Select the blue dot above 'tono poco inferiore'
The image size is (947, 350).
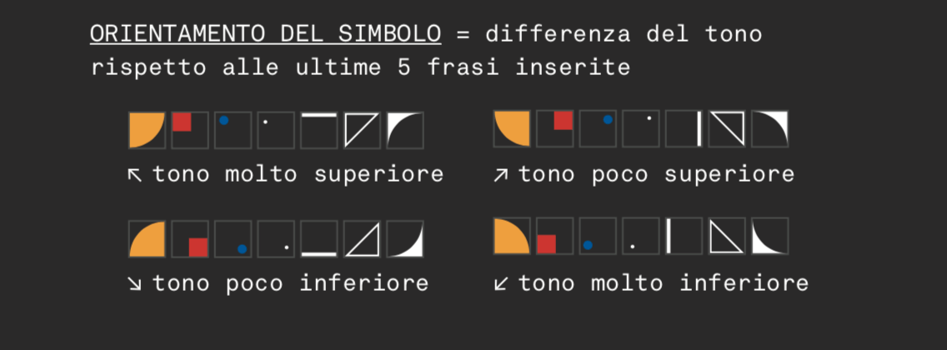coord(242,248)
